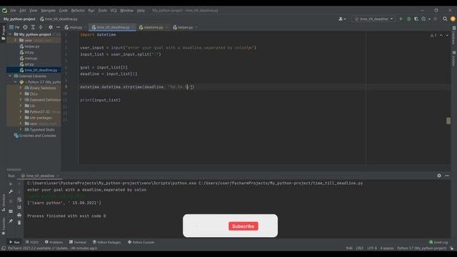
Task: Expand the DLLs folder
Action: (21, 94)
